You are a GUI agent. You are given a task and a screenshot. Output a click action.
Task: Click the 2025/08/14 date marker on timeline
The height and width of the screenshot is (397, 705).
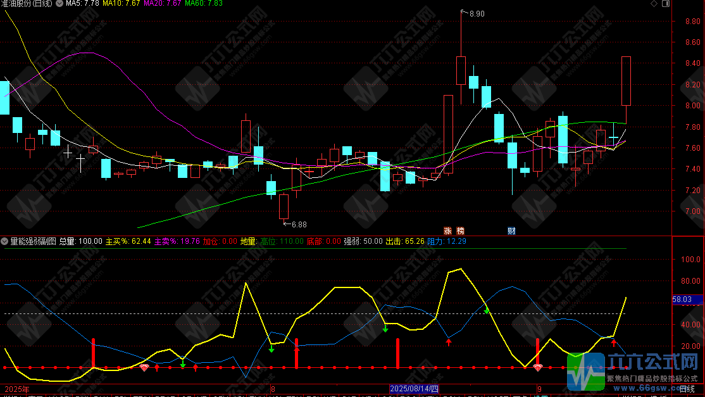point(413,388)
